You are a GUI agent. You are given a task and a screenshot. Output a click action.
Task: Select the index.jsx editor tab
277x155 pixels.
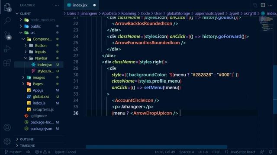pyautogui.click(x=81, y=5)
